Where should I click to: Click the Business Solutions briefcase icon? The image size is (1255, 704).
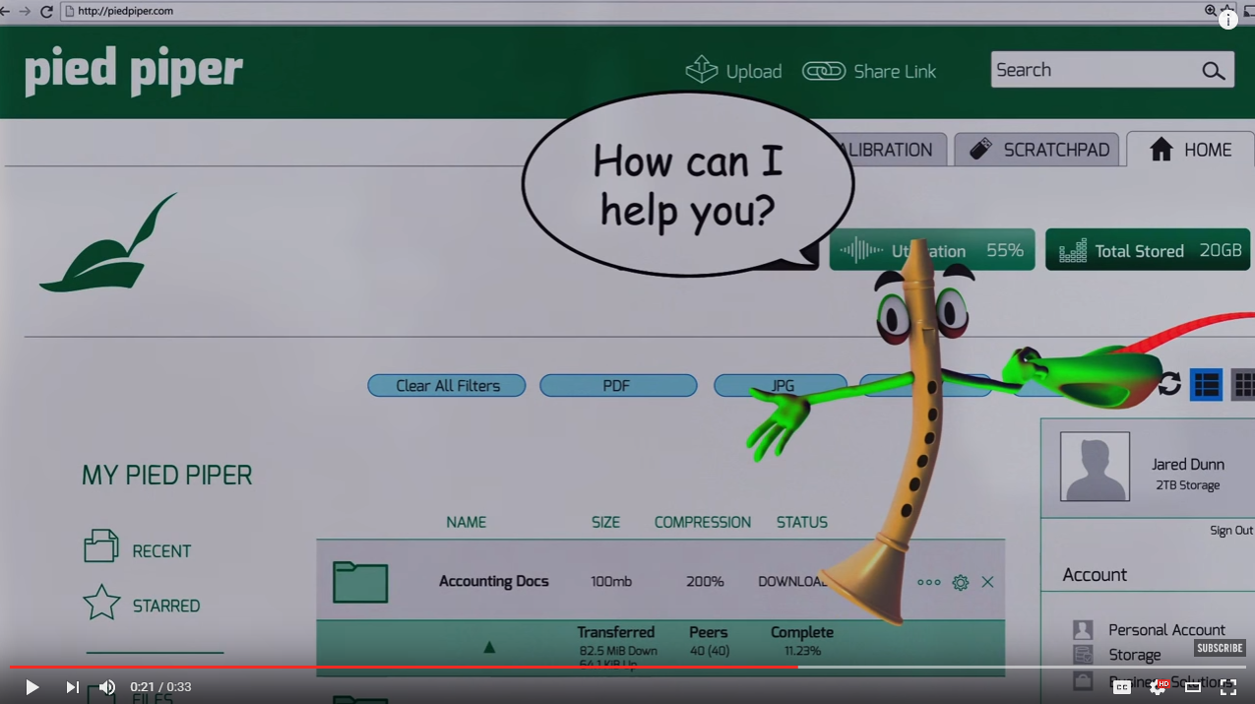point(1083,680)
